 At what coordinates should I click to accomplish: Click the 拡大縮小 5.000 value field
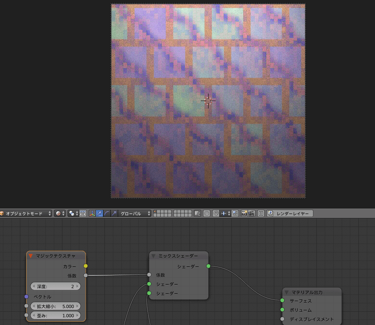click(x=55, y=306)
